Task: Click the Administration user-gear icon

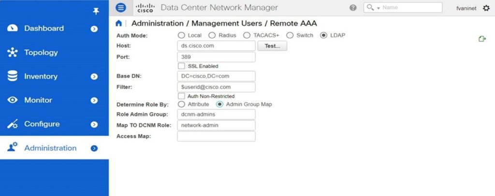Action: (13, 147)
